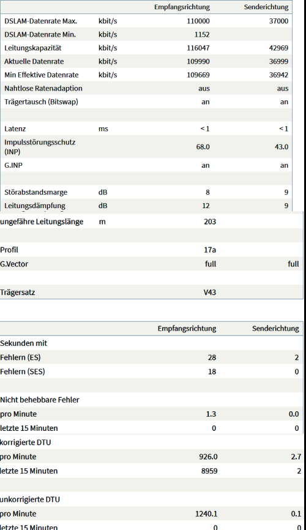Image resolution: width=306 pixels, height=530 pixels.
Task: Click the Empfangsrichtung header in the top table
Action: pos(182,7)
